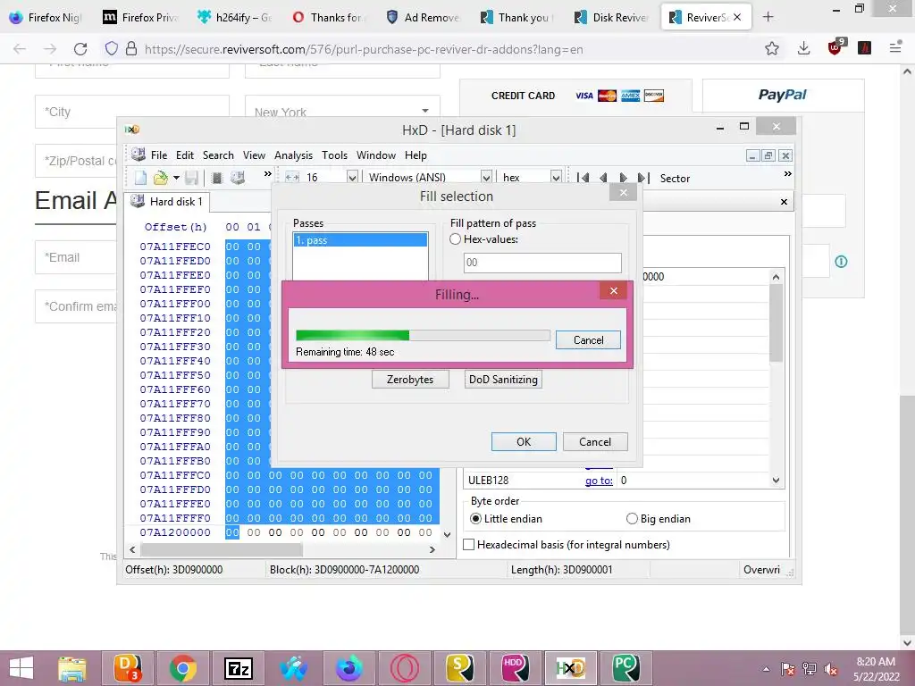Open the Windows (ANSI) charset dropdown
915x686 pixels.
[x=485, y=178]
